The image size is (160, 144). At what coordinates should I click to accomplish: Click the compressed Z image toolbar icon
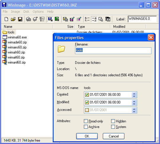[x=108, y=19]
